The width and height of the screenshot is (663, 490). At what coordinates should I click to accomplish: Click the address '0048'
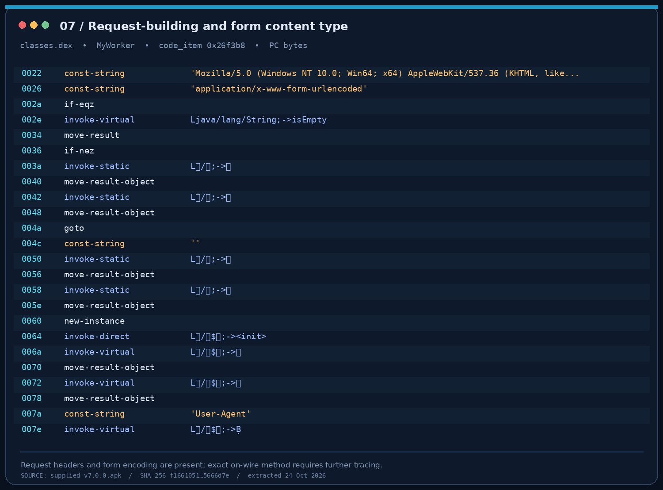click(32, 213)
